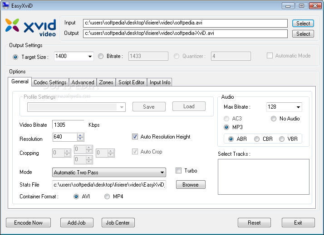The width and height of the screenshot is (324, 235).
Task: Click the Input path field
Action: [x=185, y=23]
